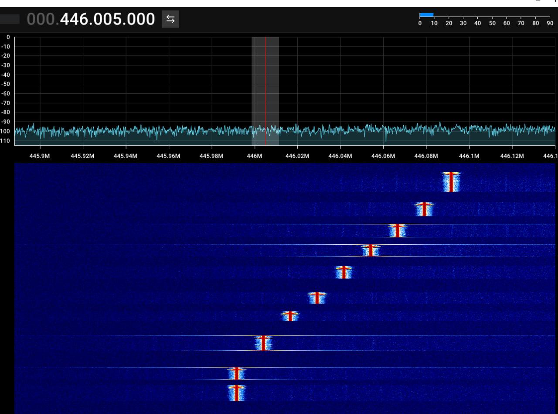
Task: Click the tuning mode swap arrows icon
Action: [170, 19]
